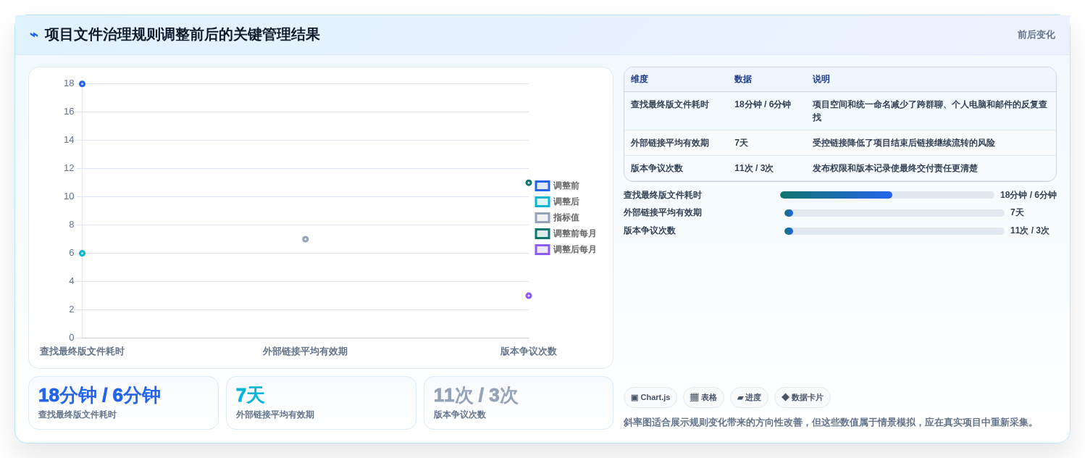Click the gray data point at 7

306,239
